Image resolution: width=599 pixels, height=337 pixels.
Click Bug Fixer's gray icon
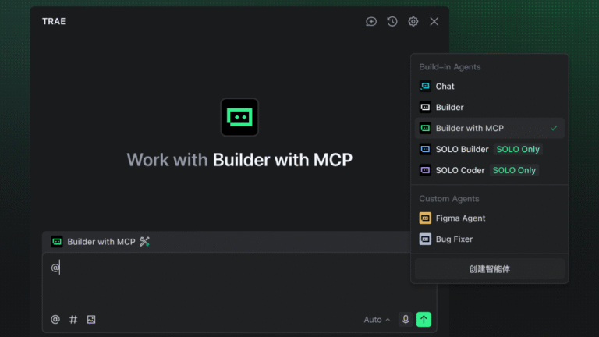425,239
